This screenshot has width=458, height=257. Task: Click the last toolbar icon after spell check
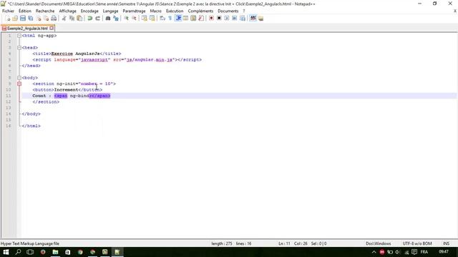tap(260, 19)
